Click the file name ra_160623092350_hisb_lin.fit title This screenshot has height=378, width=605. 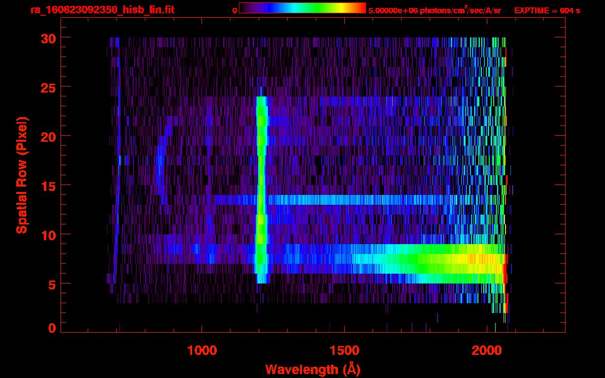pos(101,10)
